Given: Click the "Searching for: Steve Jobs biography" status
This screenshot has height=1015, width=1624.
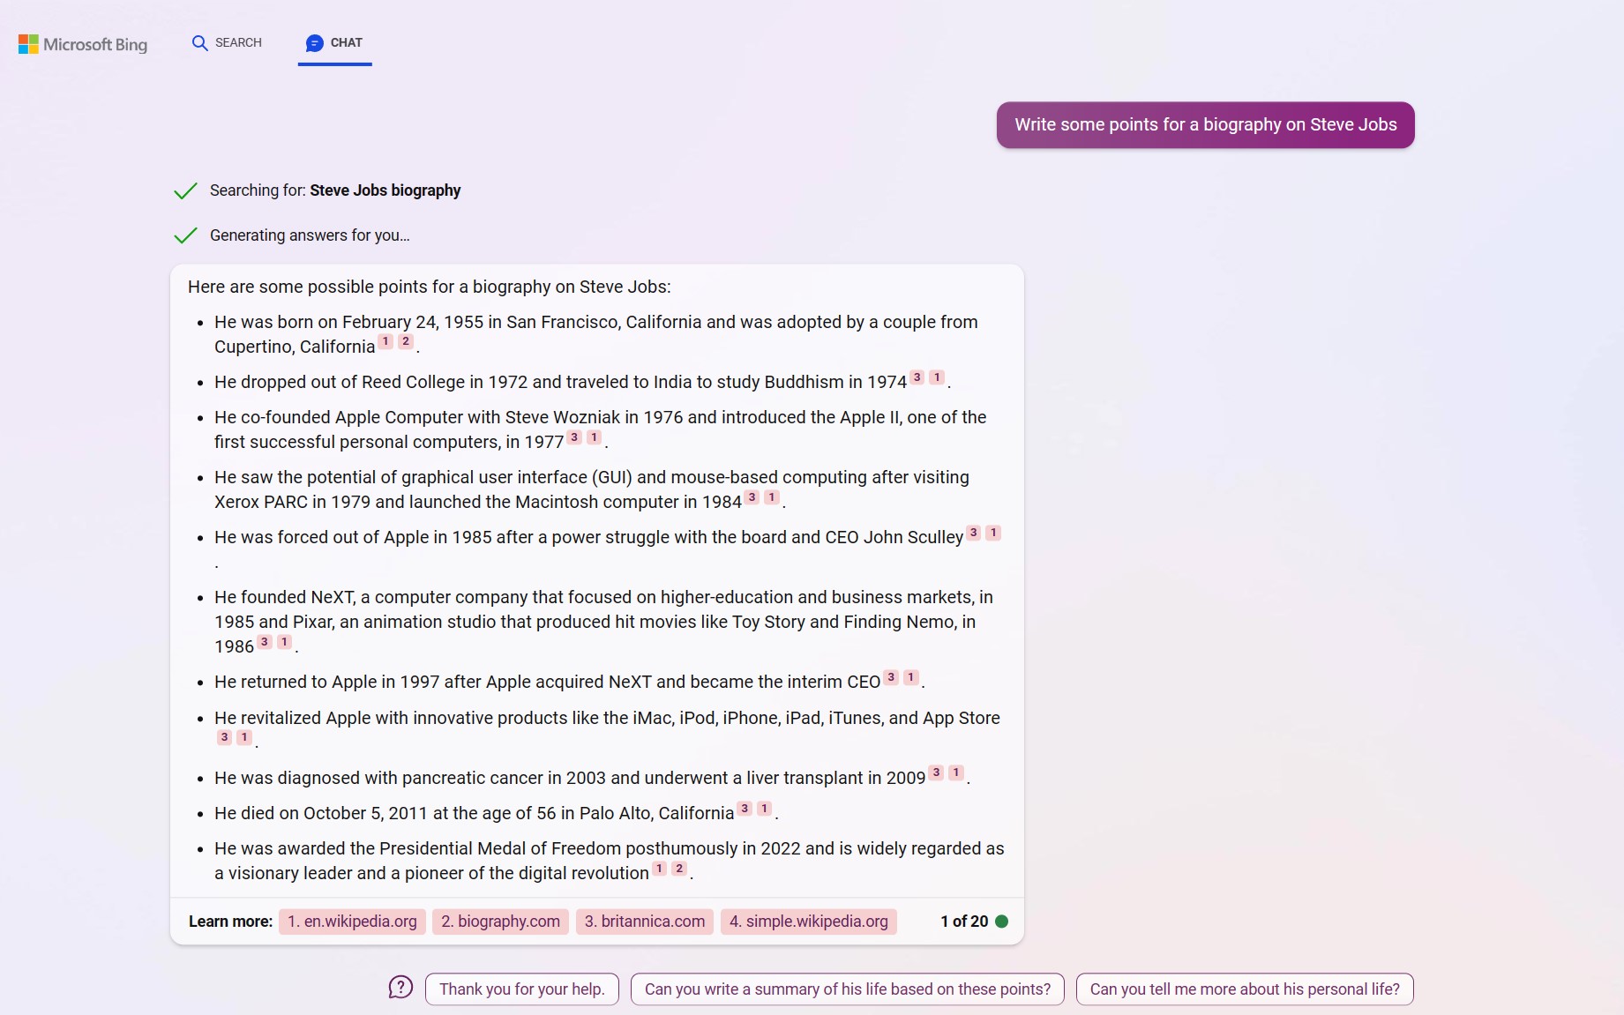Looking at the screenshot, I should [x=335, y=190].
